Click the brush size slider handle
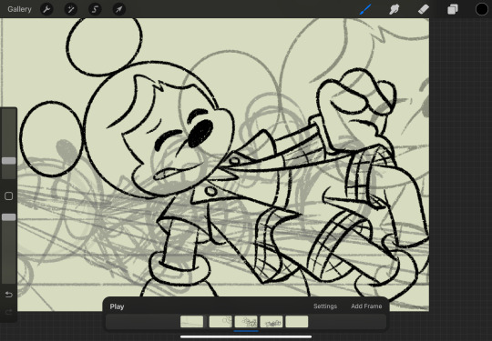Viewport: 492px width, 341px height. coord(9,161)
